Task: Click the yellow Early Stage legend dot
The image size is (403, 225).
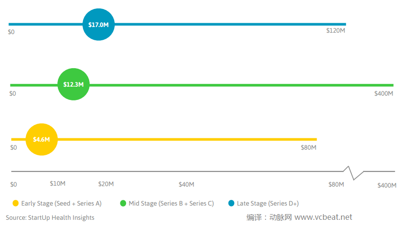Action: tap(16, 203)
